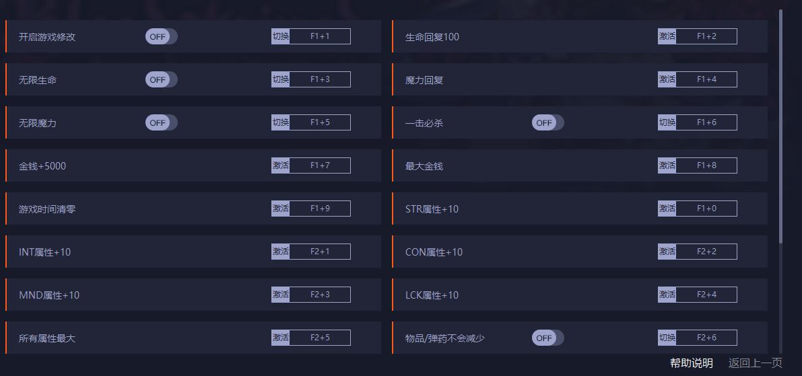Enable the 无限生命 toggle

pos(161,79)
